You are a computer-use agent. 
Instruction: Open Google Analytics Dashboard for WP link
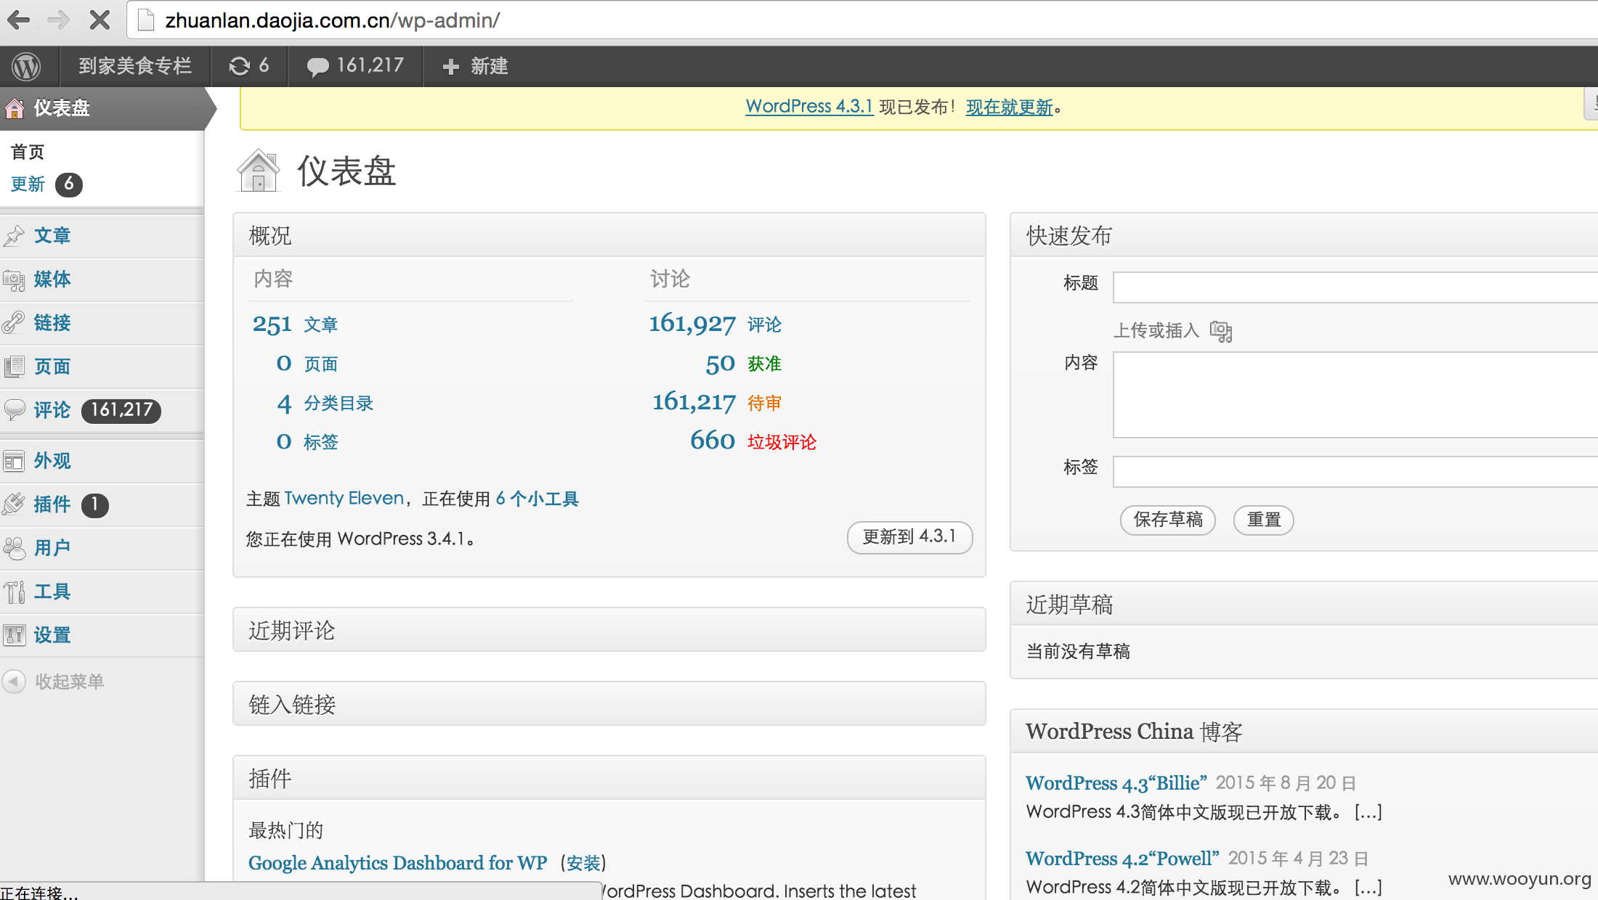(x=397, y=863)
